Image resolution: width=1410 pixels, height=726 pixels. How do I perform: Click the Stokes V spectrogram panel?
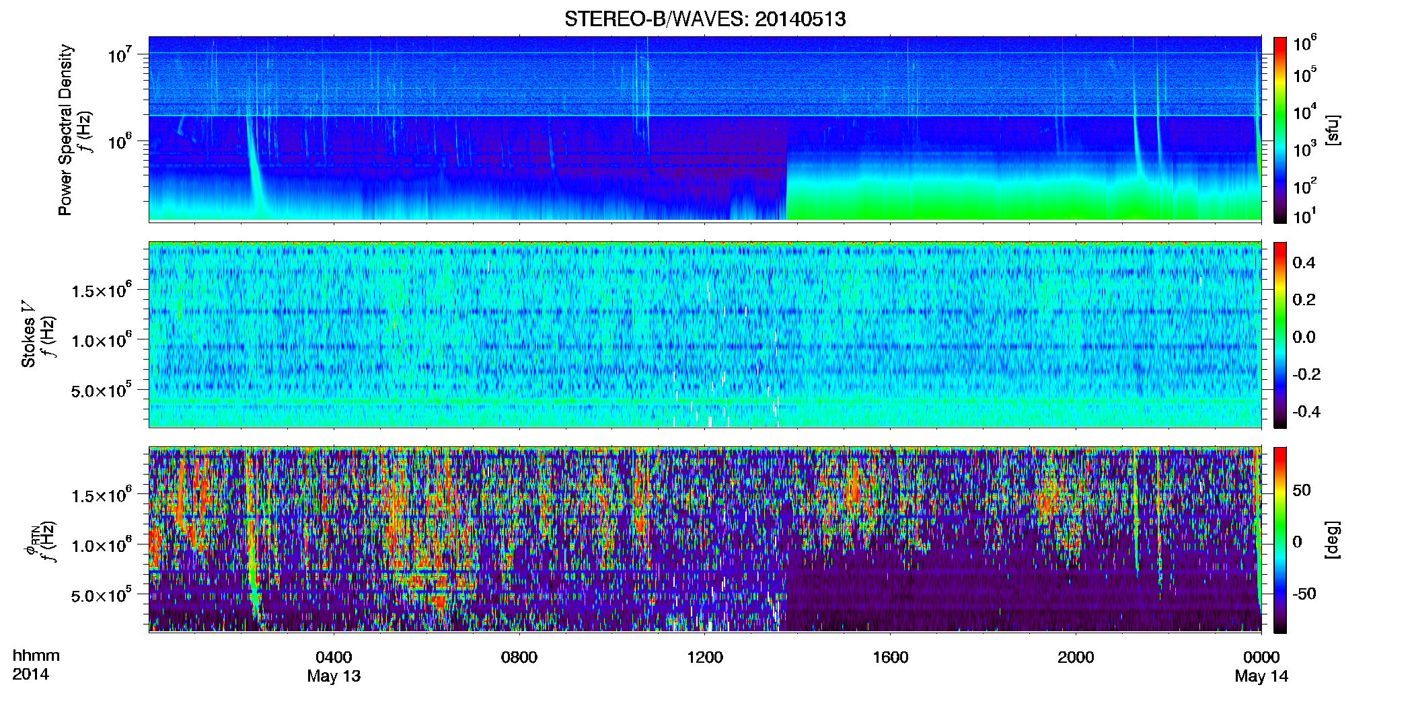705,334
